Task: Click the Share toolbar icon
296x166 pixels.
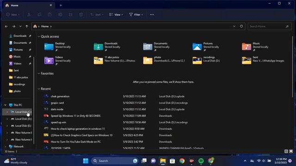Action: pyautogui.click(x=70, y=14)
